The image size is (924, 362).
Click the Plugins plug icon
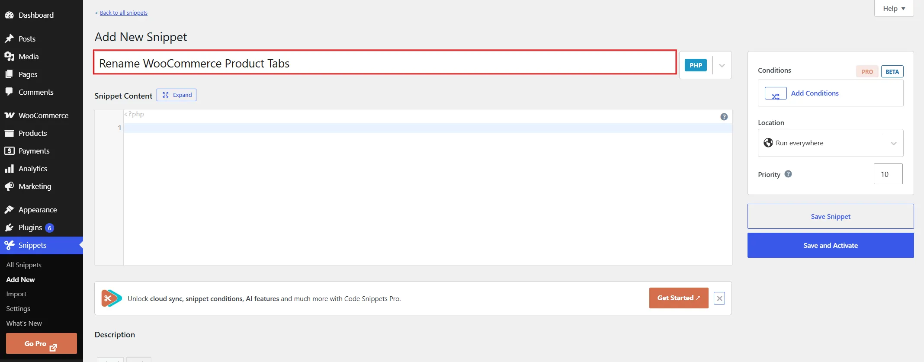[x=9, y=227]
